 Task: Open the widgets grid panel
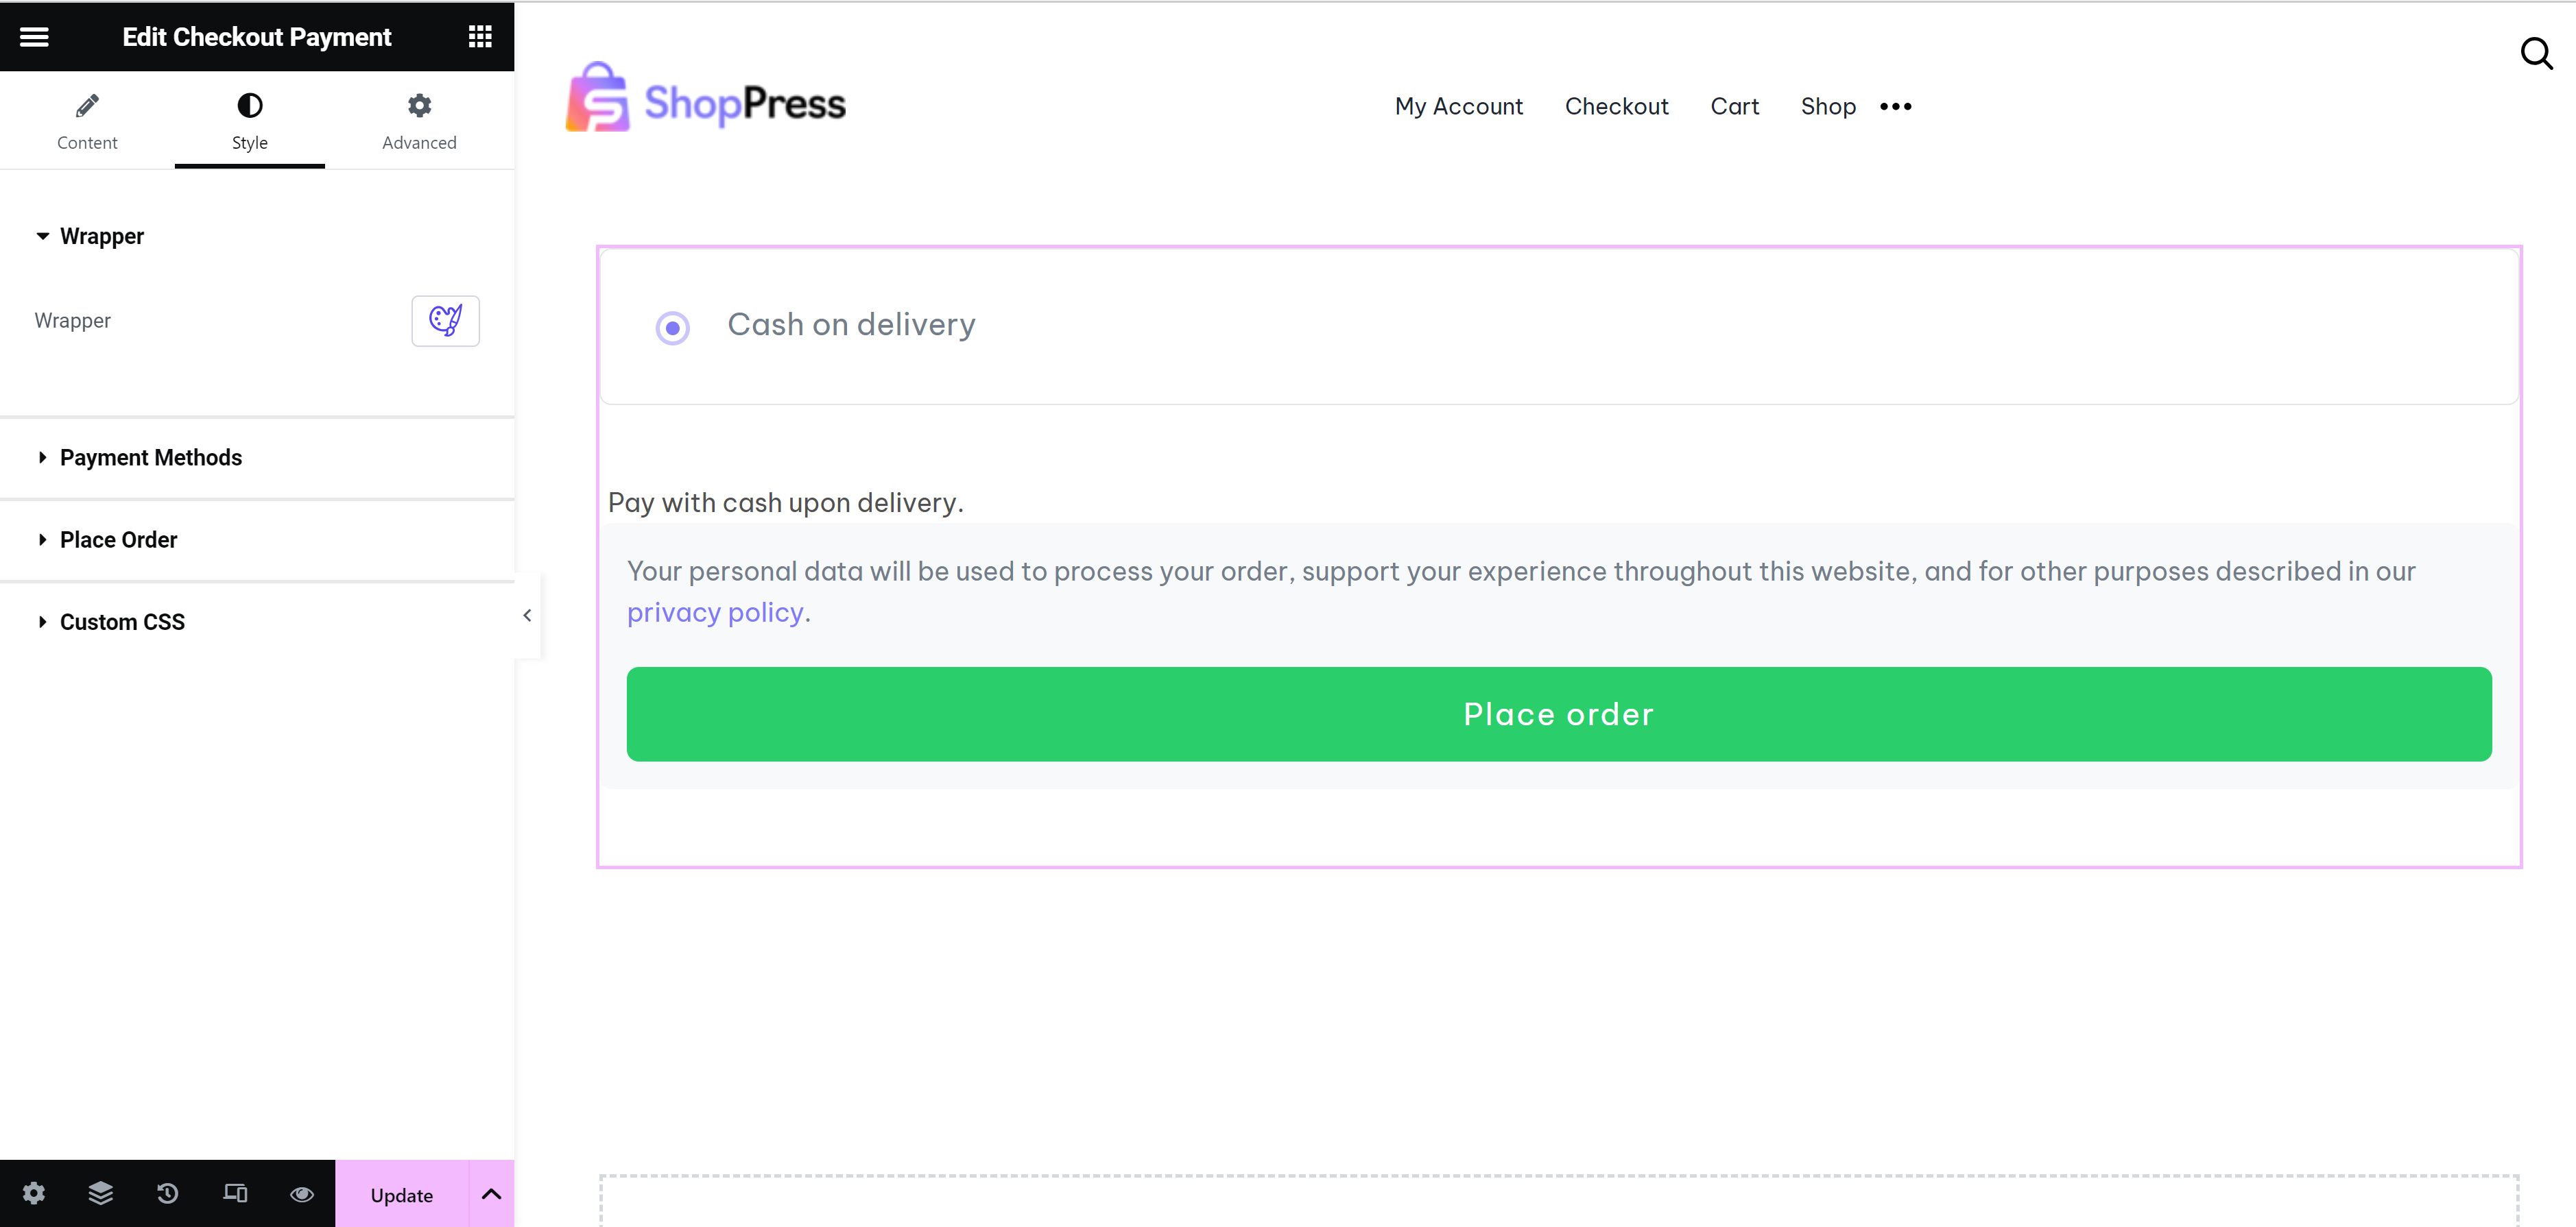click(x=480, y=37)
